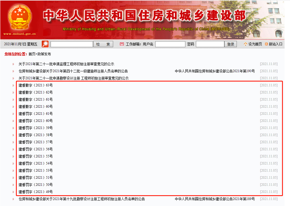Image resolution: width=290 pixels, height=206 pixels.
Task: Open 政策发布 in the breadcrumb
Action: 44,54
